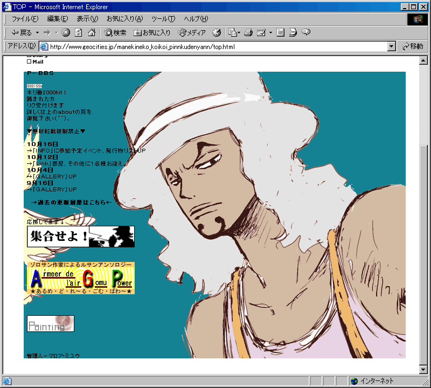Viewport: 431px width, 388px height.
Task: Open the P-BBS link
Action: 40,73
